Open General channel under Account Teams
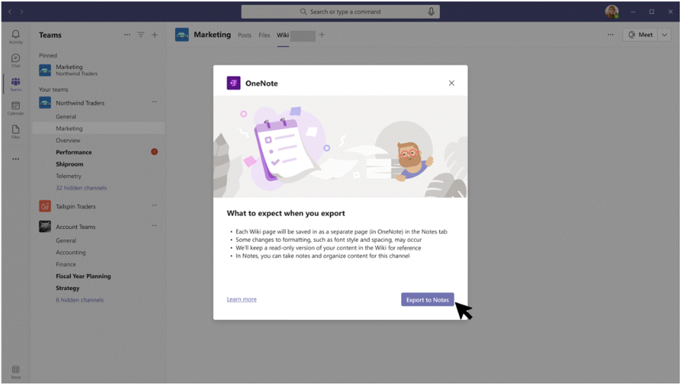The image size is (680, 384). point(66,240)
